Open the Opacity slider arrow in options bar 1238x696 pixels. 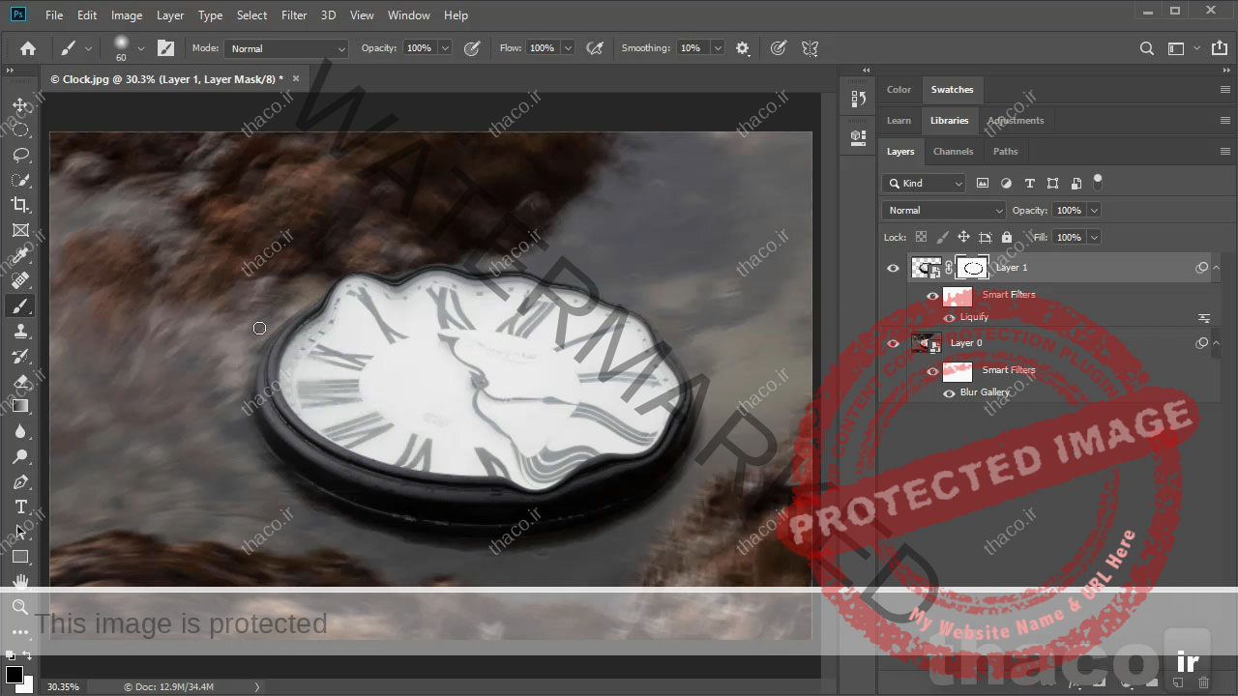point(445,48)
